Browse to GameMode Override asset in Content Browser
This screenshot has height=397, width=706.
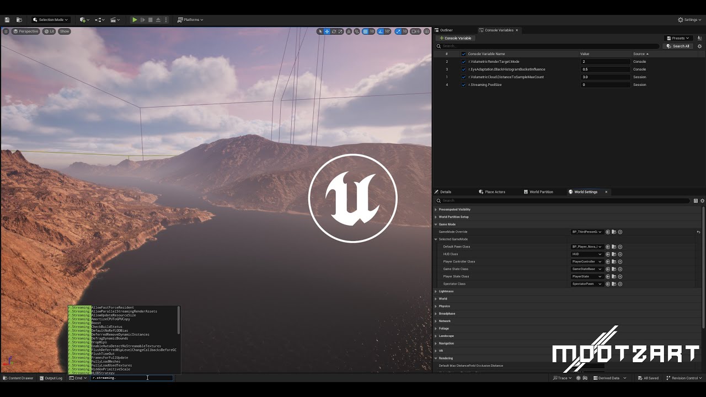614,232
